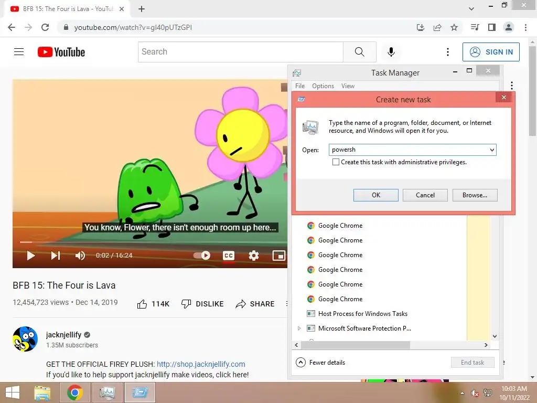Image resolution: width=537 pixels, height=403 pixels.
Task: Open Chrome media controls icon
Action: click(x=475, y=27)
